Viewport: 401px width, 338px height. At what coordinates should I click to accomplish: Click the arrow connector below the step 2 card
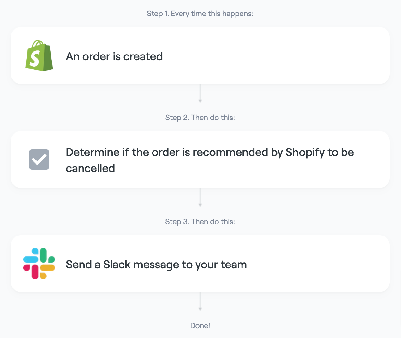pos(200,197)
